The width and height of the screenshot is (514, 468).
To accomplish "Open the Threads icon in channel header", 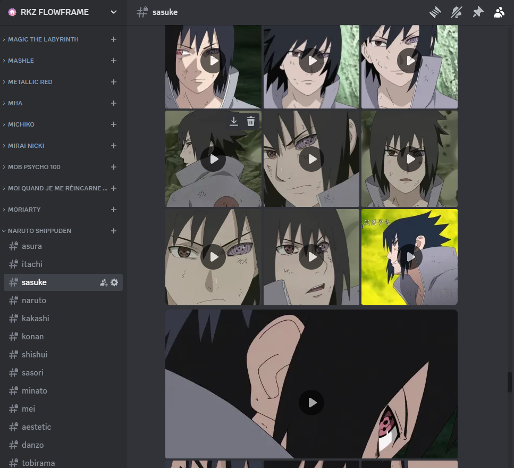I will click(x=435, y=12).
